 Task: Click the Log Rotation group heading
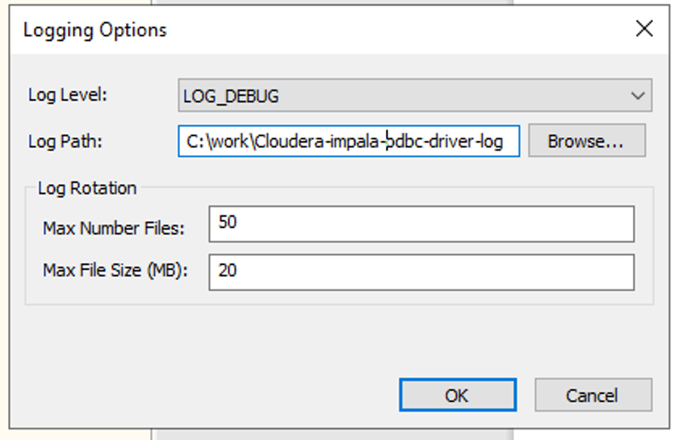pos(87,189)
